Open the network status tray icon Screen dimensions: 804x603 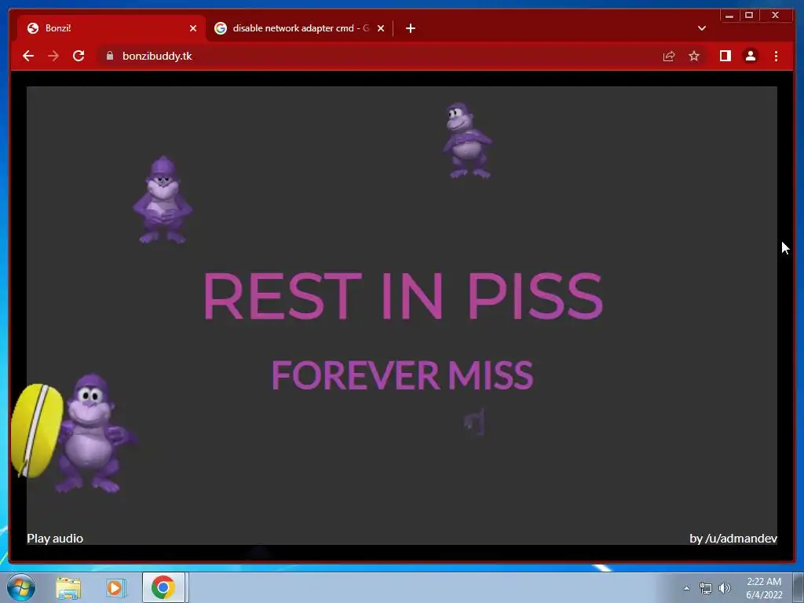706,589
